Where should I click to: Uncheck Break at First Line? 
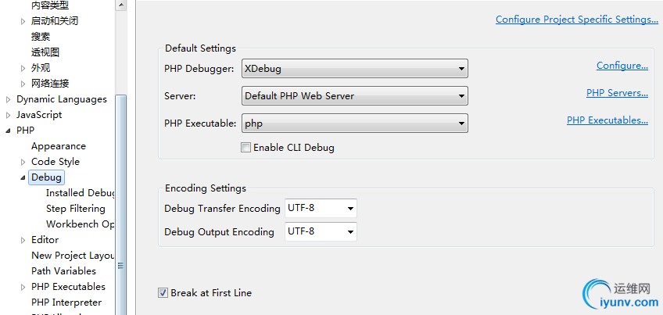pos(163,292)
